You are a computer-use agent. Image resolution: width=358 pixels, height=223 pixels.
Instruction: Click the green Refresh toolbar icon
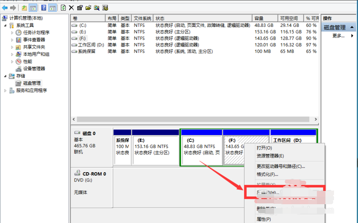coord(63,8)
